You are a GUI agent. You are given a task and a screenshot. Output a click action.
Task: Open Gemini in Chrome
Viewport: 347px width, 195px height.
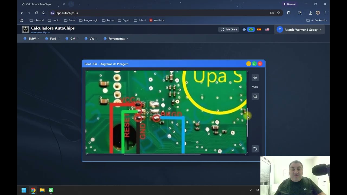[289, 4]
